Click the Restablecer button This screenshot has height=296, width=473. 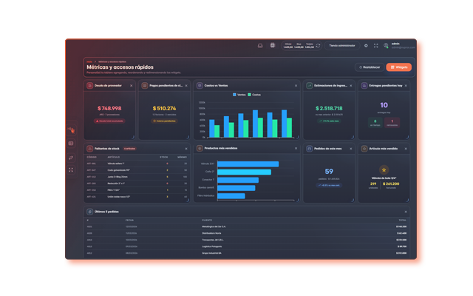click(x=370, y=67)
